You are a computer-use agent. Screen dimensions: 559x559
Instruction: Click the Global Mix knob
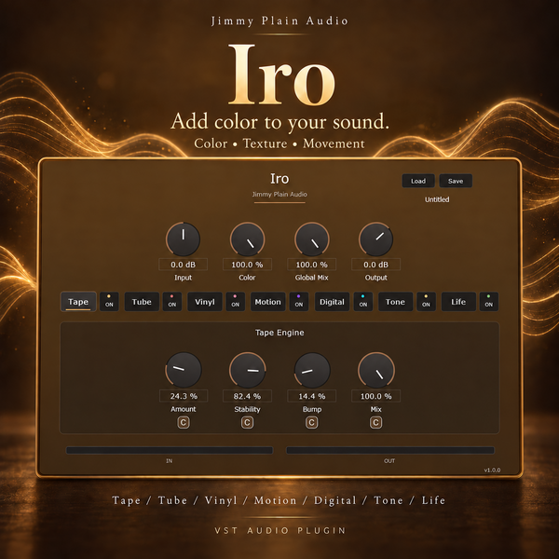pyautogui.click(x=311, y=239)
